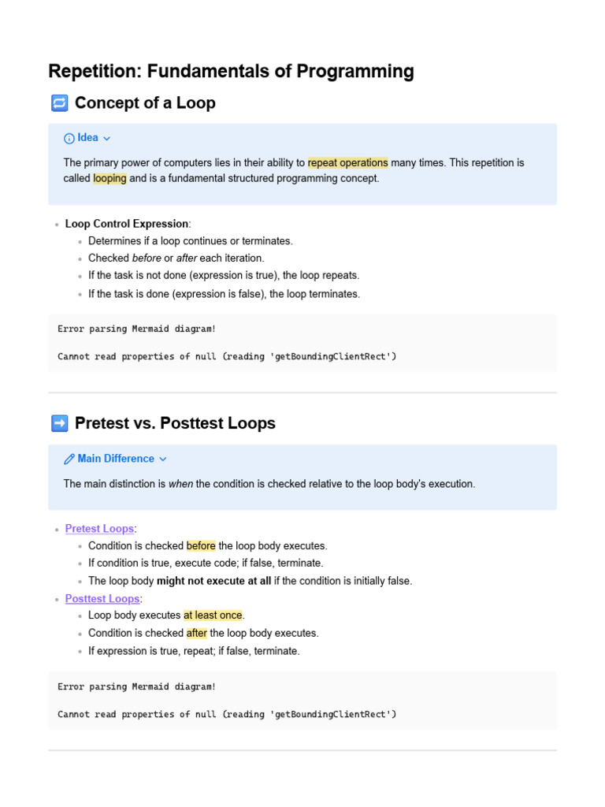Viewport: 605px width, 807px height.
Task: Click the info icon in the Idea callout
Action: point(69,139)
